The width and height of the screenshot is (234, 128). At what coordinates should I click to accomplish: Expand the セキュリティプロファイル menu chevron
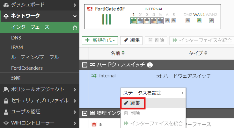point(75,101)
